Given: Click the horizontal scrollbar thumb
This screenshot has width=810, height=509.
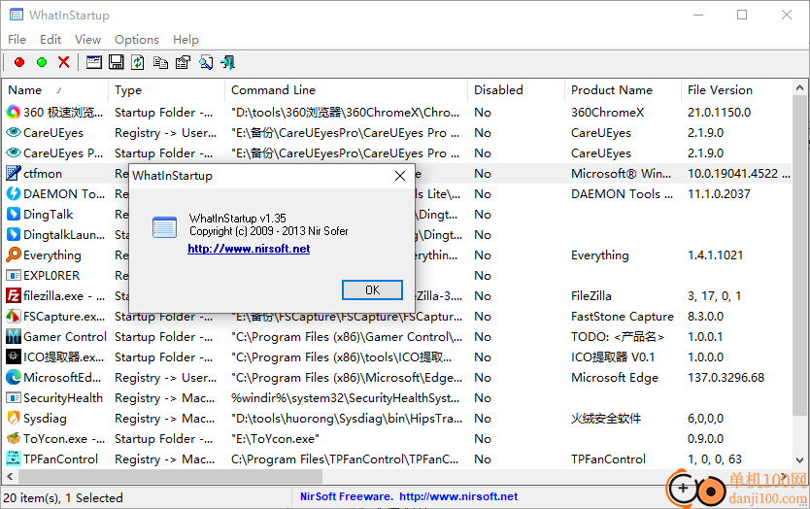Looking at the screenshot, I should 170,476.
